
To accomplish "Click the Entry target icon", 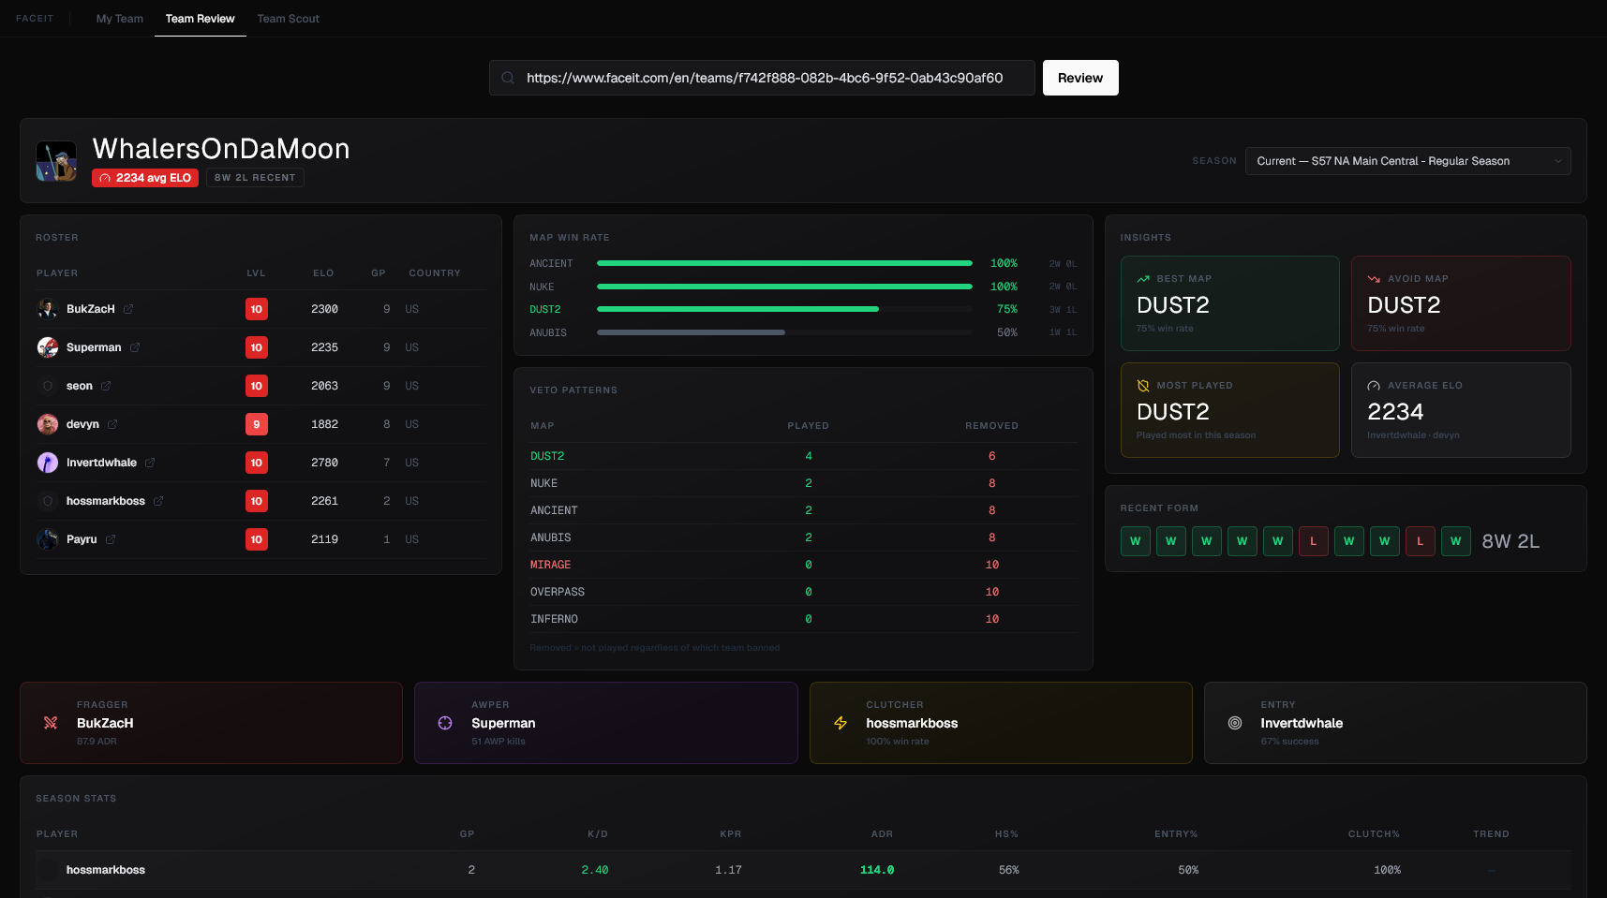I will [1235, 723].
